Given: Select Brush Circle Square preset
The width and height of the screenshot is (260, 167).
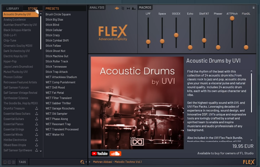Looking at the screenshot, I should 65,14.
